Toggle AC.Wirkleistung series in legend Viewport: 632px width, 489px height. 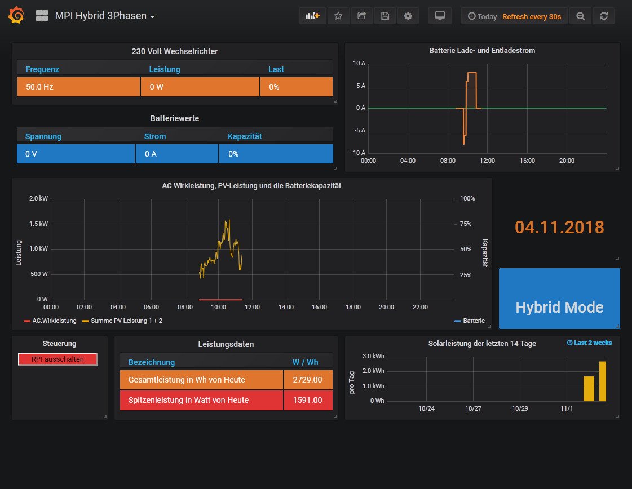tap(54, 321)
